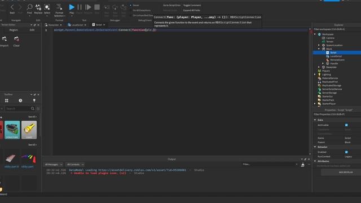Open the Edit tab in Terrain Editor
Image resolution: width=361 pixels, height=203 pixels.
coord(32,30)
